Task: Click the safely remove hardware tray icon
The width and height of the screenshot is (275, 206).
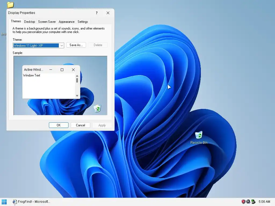Action: 253,202
